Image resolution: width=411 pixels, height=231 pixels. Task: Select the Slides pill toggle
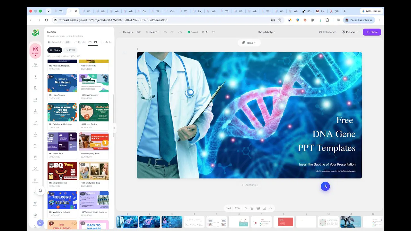pyautogui.click(x=55, y=50)
